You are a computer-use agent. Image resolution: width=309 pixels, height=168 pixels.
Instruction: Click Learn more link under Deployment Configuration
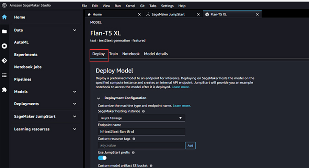click(x=182, y=106)
